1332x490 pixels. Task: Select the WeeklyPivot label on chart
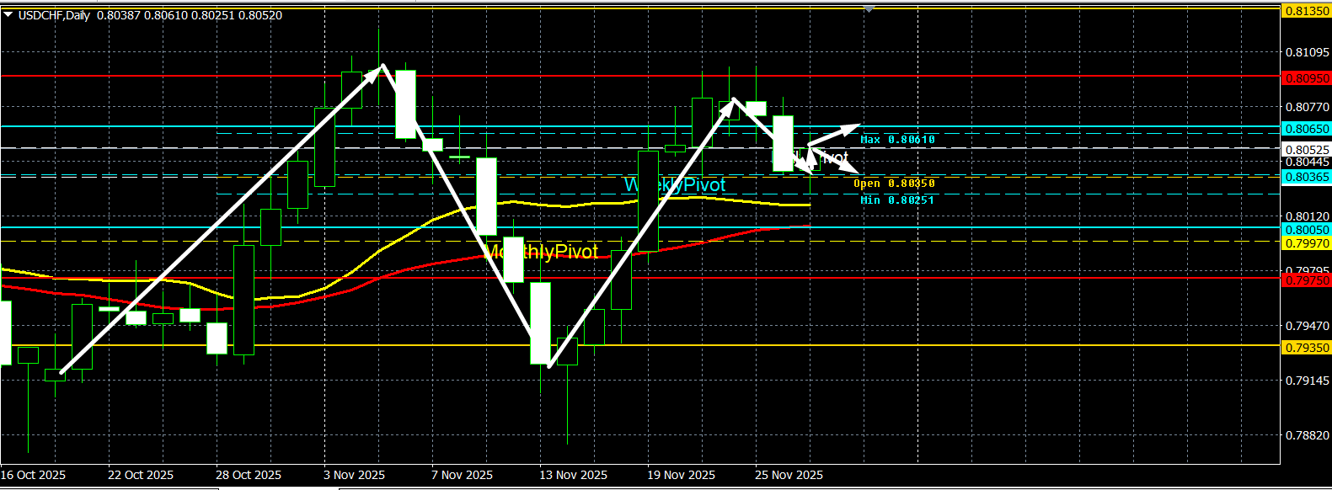tap(675, 185)
